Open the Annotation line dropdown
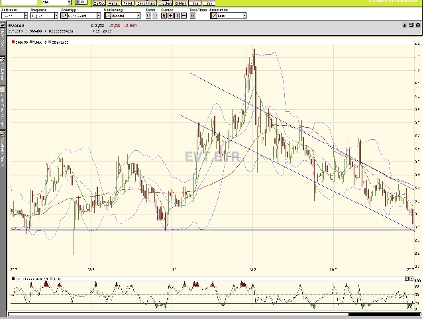Viewport: 424px width, 319px height. [x=228, y=16]
